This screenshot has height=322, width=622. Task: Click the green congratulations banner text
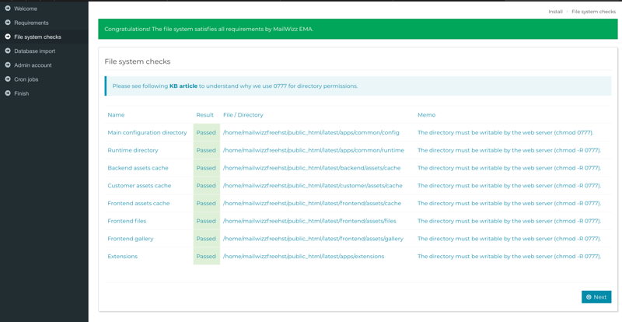click(208, 29)
